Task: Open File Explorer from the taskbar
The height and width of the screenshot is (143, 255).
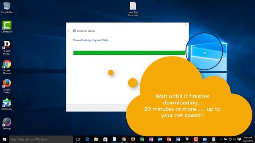Action: 96,139
